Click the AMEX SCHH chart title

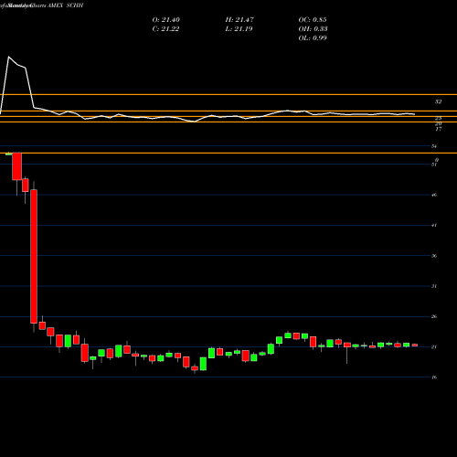click(x=66, y=5)
